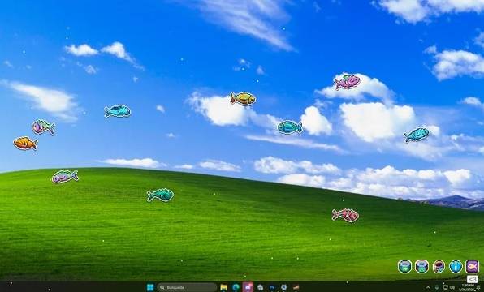Select the highlighted pink app on the taskbar
This screenshot has height=292, width=484.
pyautogui.click(x=248, y=287)
